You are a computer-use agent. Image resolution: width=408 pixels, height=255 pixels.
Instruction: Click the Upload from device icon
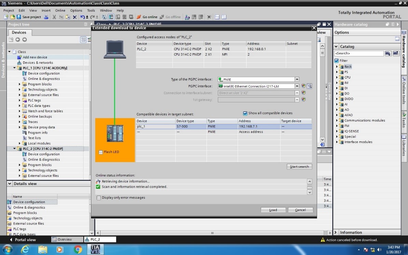click(117, 17)
